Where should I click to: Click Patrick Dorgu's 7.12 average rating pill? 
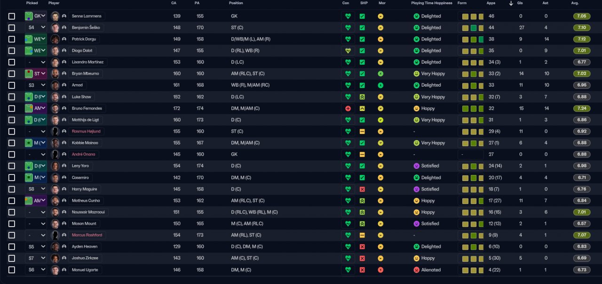pos(582,39)
